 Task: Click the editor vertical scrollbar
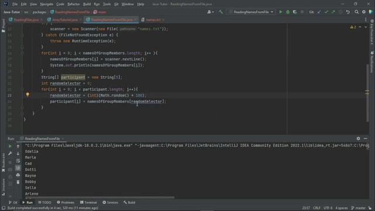click(x=367, y=93)
